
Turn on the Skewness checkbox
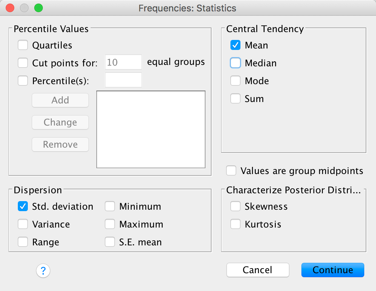click(x=235, y=206)
